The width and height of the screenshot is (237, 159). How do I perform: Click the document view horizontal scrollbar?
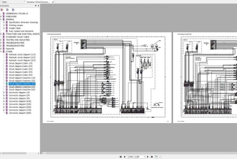coord(141,153)
